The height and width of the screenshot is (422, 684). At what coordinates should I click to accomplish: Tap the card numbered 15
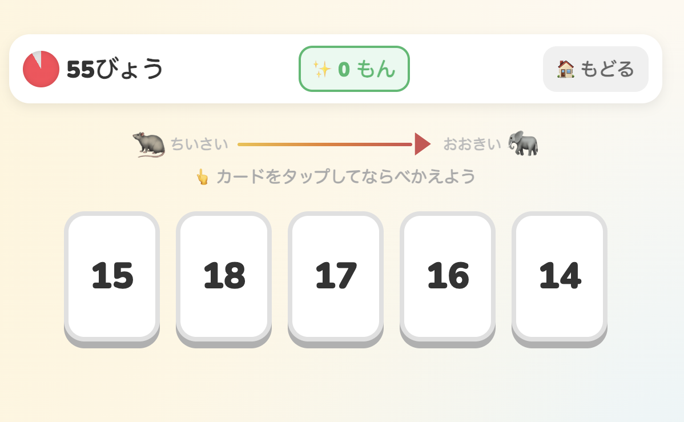coord(112,276)
